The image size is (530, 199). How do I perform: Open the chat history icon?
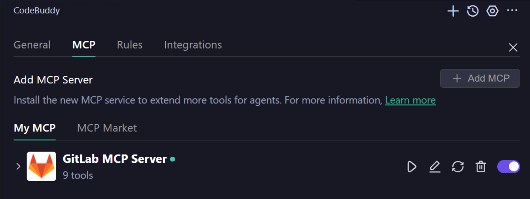[x=472, y=11]
